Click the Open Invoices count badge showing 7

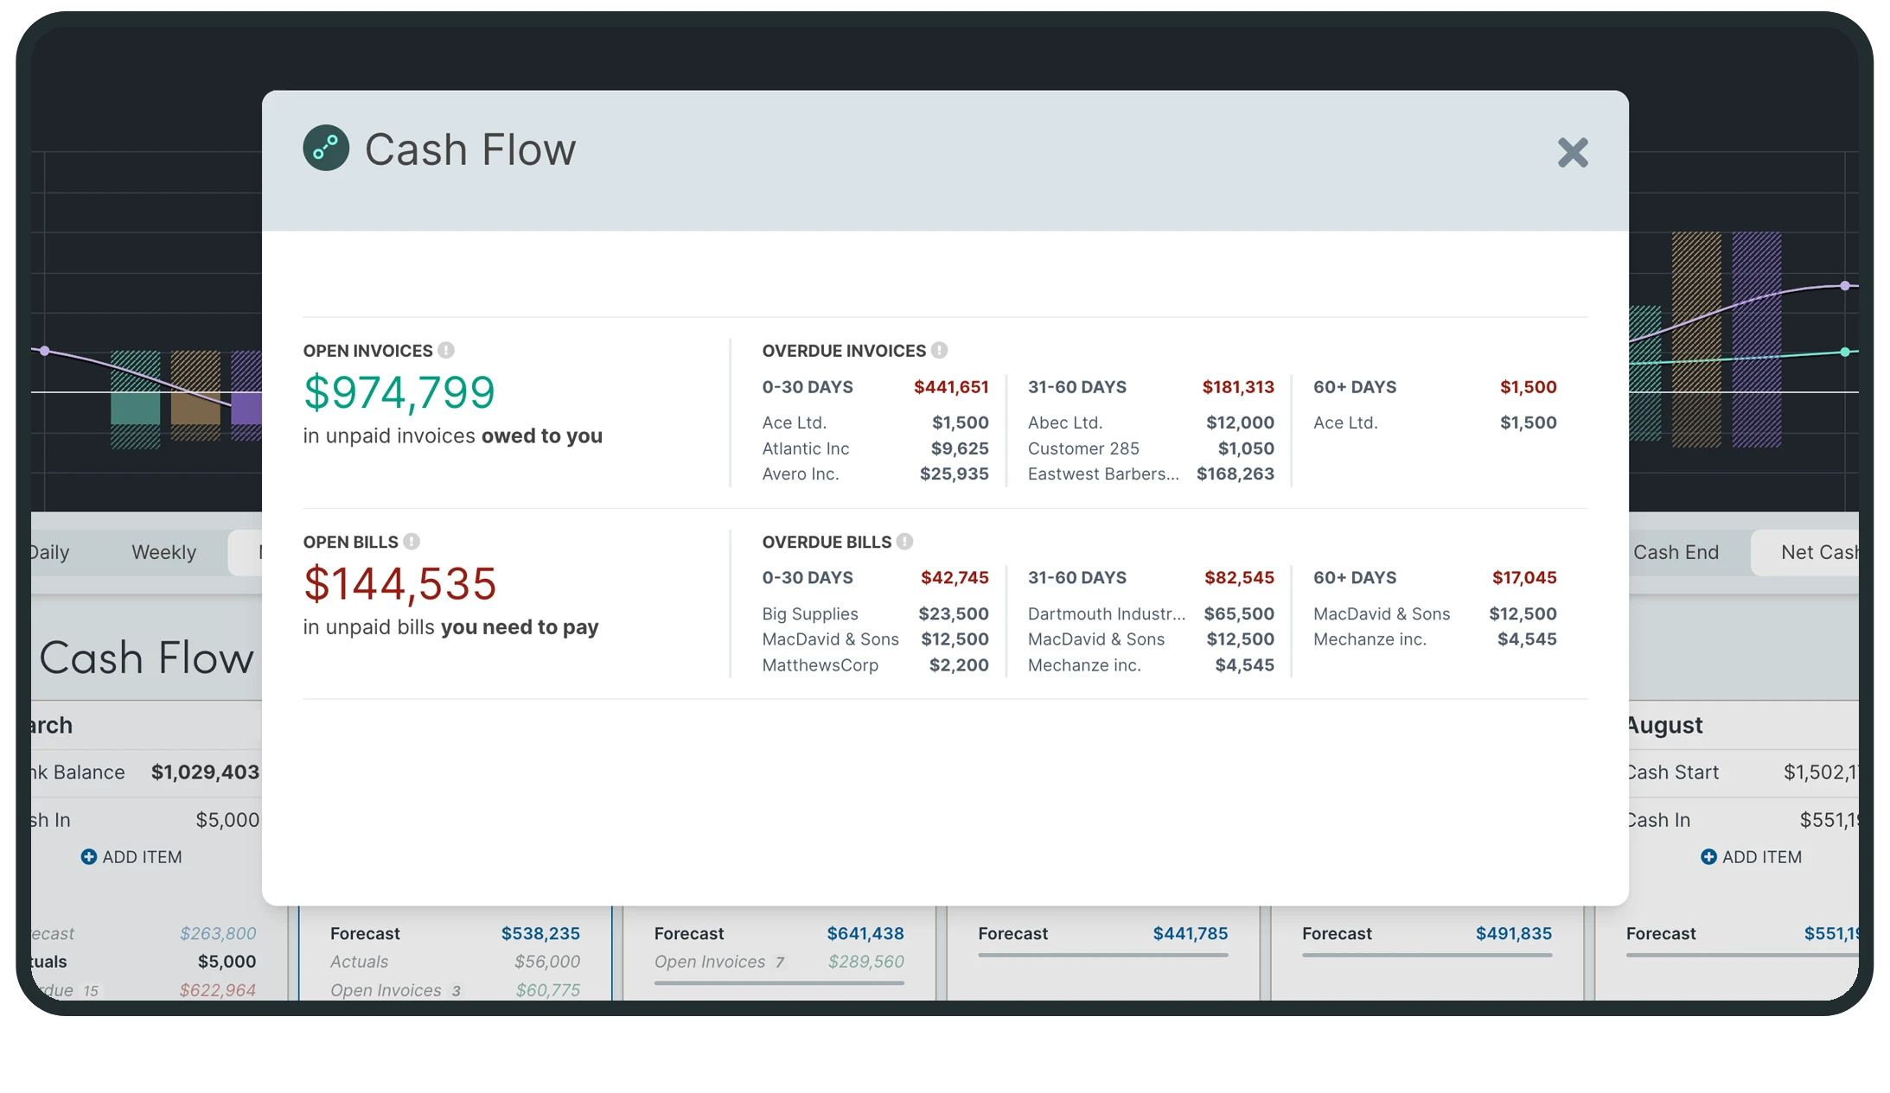(x=779, y=962)
